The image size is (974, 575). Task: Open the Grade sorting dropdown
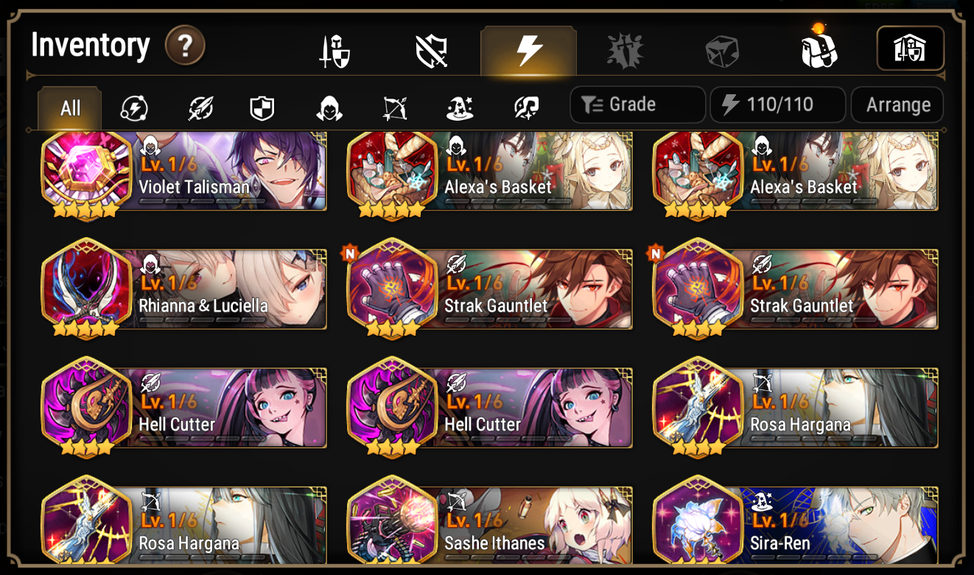(637, 105)
